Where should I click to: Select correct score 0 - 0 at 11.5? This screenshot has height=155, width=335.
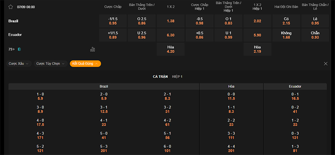[x=231, y=97]
